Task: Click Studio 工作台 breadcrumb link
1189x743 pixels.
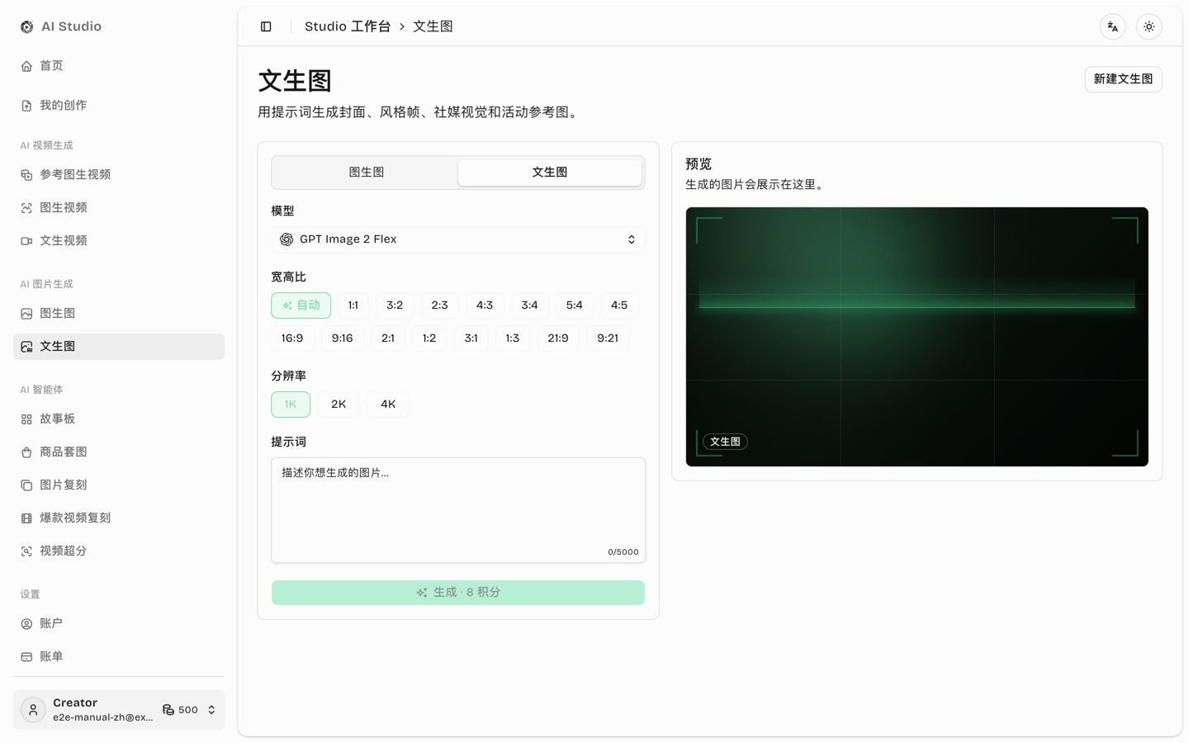Action: (348, 26)
